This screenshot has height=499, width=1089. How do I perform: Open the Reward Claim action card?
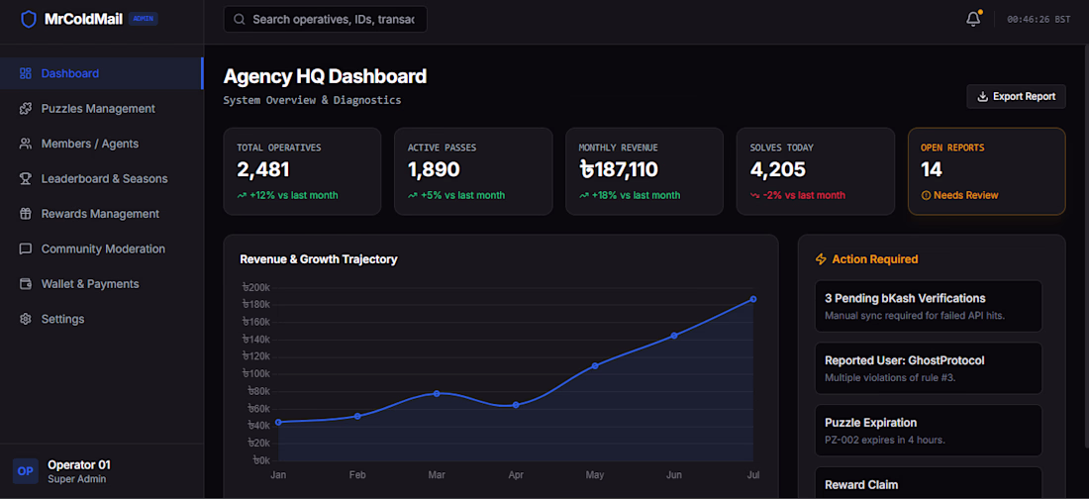pyautogui.click(x=929, y=483)
